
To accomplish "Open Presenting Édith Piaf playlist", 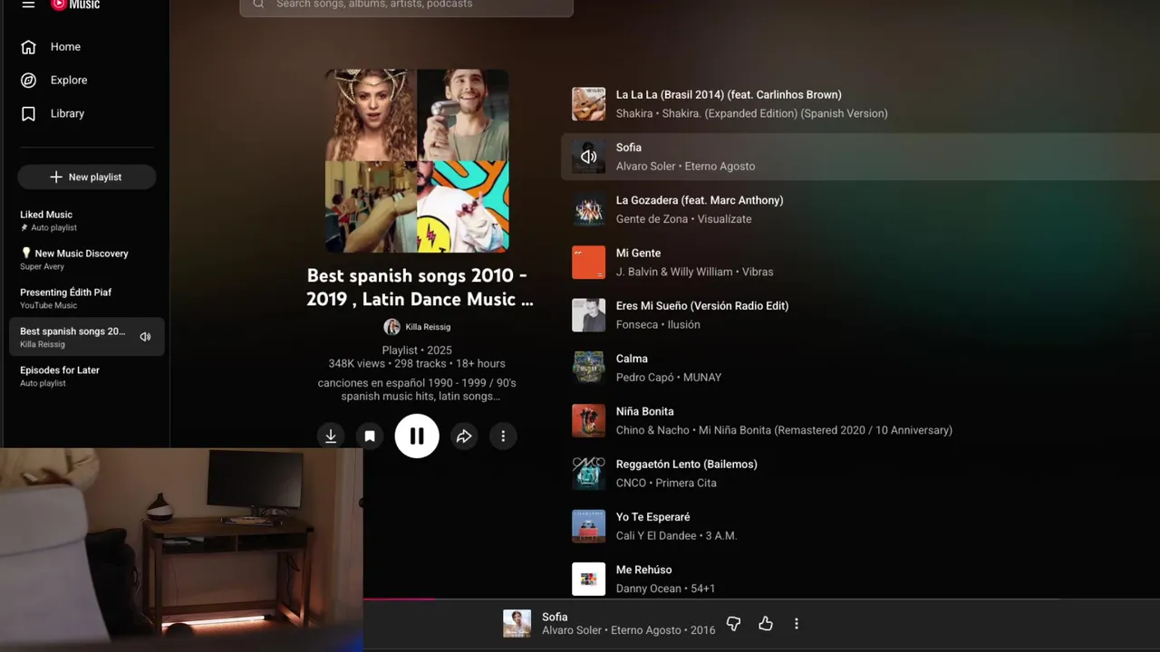I will click(x=86, y=299).
